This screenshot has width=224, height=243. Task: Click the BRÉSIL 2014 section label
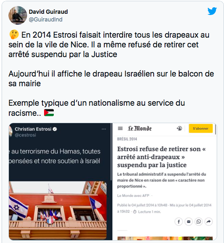point(127,139)
